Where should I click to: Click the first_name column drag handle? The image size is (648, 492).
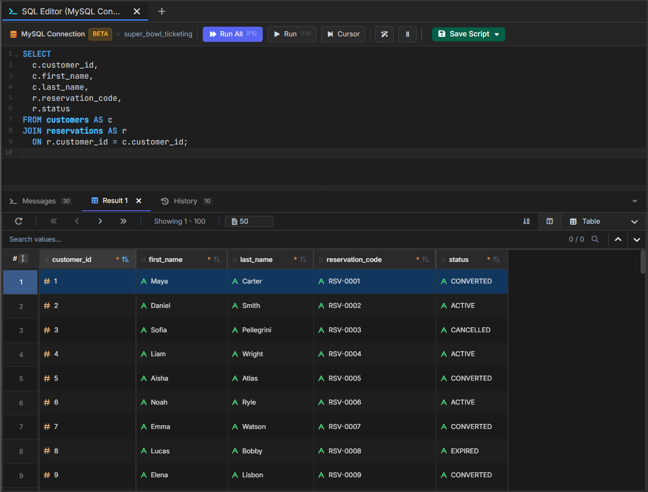143,260
